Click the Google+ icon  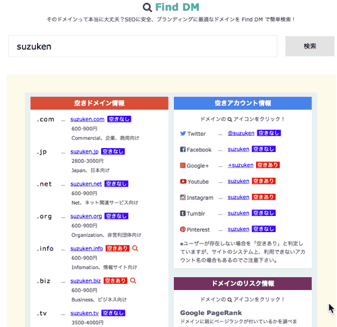(x=183, y=166)
